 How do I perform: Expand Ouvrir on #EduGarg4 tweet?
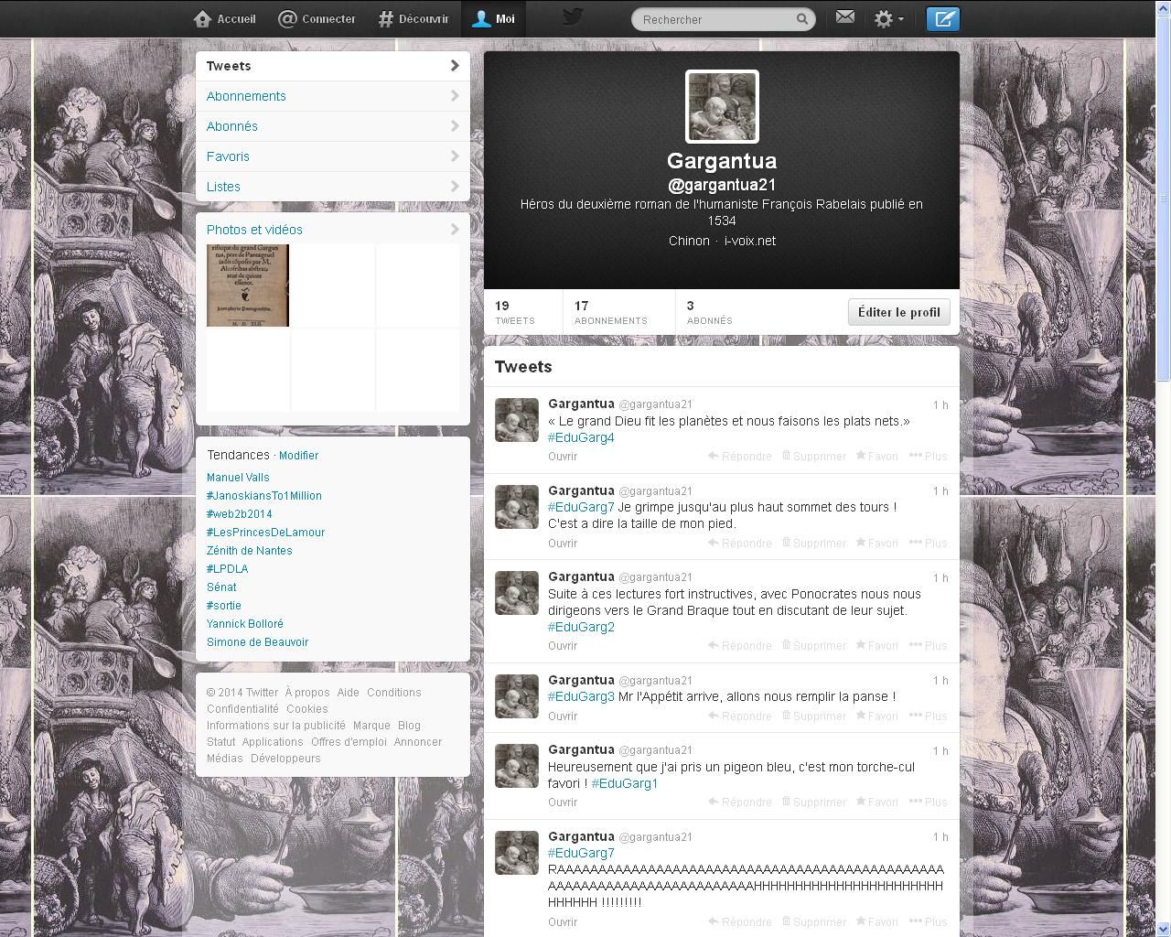point(563,457)
